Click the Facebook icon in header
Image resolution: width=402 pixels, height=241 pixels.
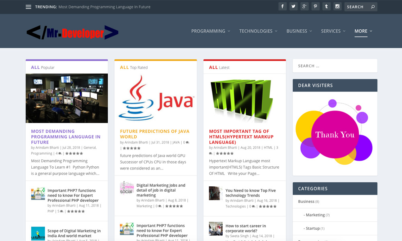click(283, 6)
